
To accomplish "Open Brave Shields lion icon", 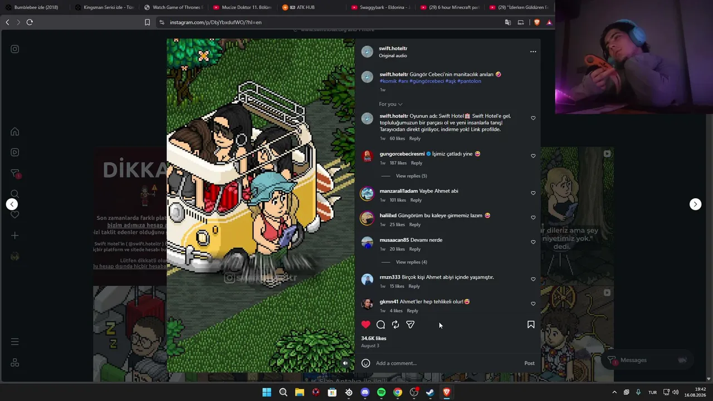I will [x=537, y=22].
